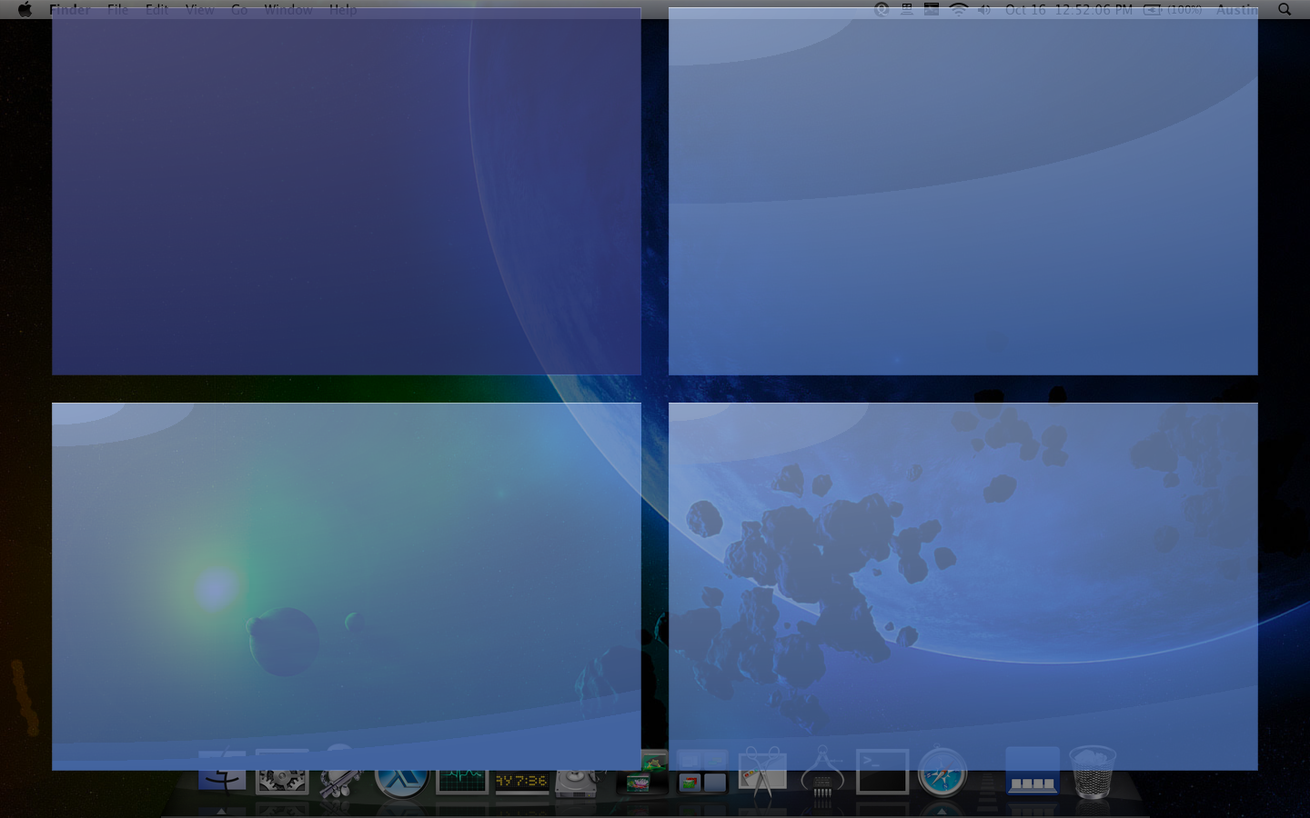The height and width of the screenshot is (818, 1310).
Task: Launch Grab scissors icon in the Dock
Action: tap(762, 773)
